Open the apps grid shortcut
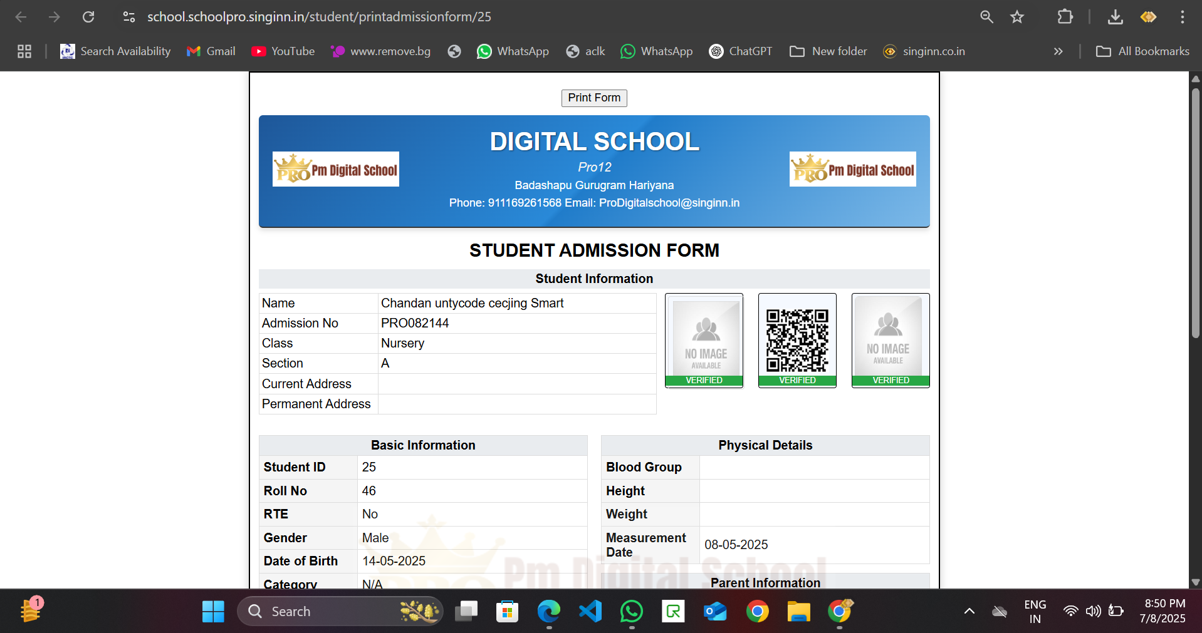Image resolution: width=1202 pixels, height=633 pixels. point(24,51)
